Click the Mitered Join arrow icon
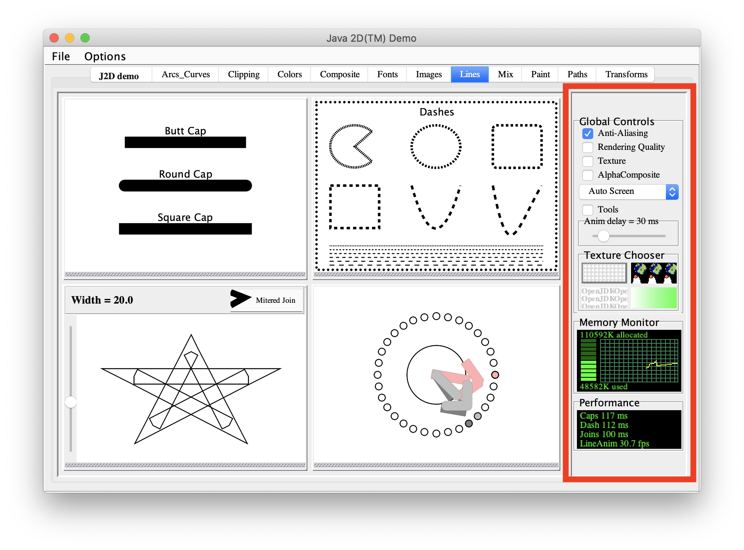Image resolution: width=744 pixels, height=550 pixels. coord(240,299)
